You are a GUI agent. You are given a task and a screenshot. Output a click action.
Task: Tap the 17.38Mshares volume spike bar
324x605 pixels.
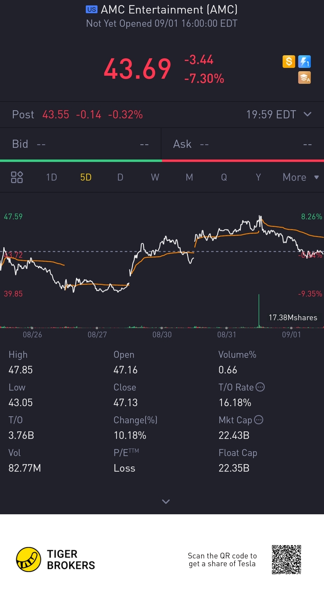click(259, 311)
